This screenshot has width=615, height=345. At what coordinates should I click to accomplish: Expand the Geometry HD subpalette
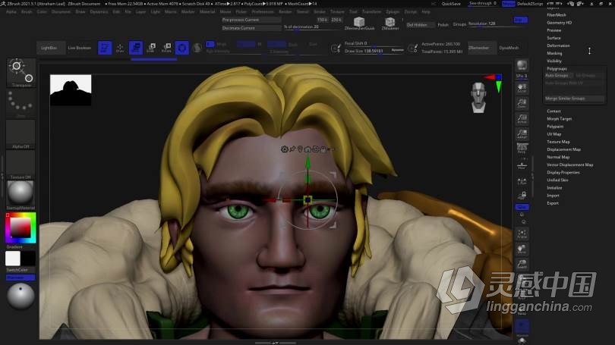[x=560, y=23]
